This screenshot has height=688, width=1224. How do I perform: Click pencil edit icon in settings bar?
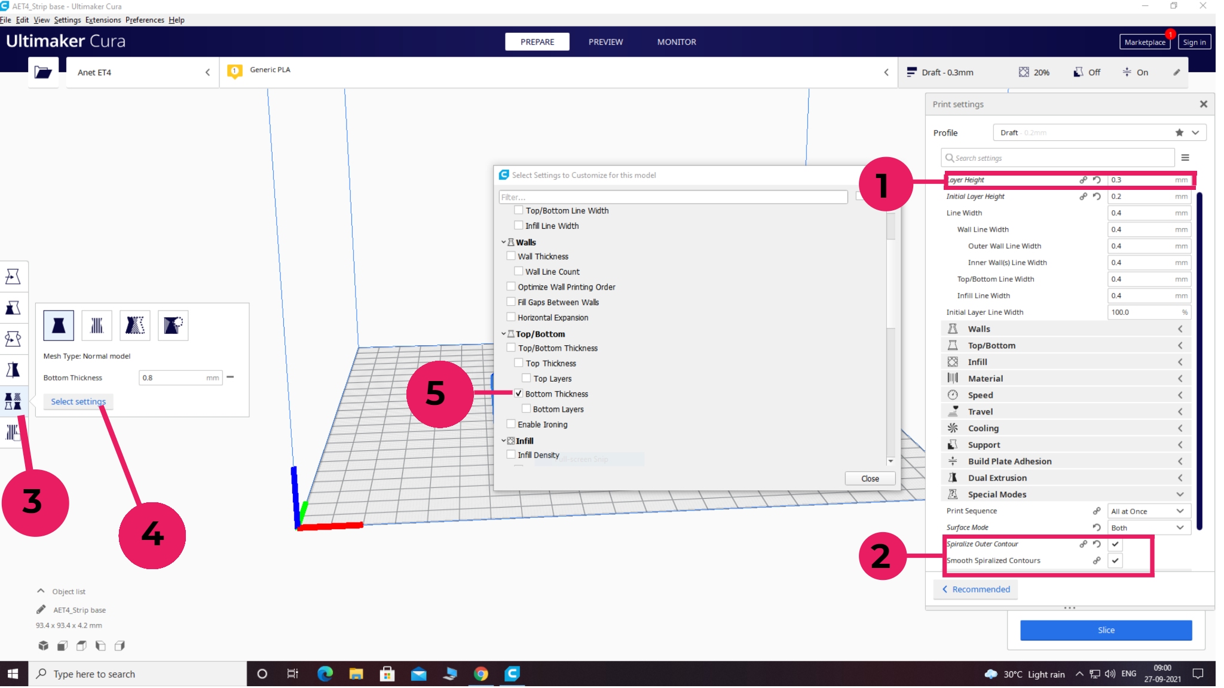click(x=1177, y=72)
